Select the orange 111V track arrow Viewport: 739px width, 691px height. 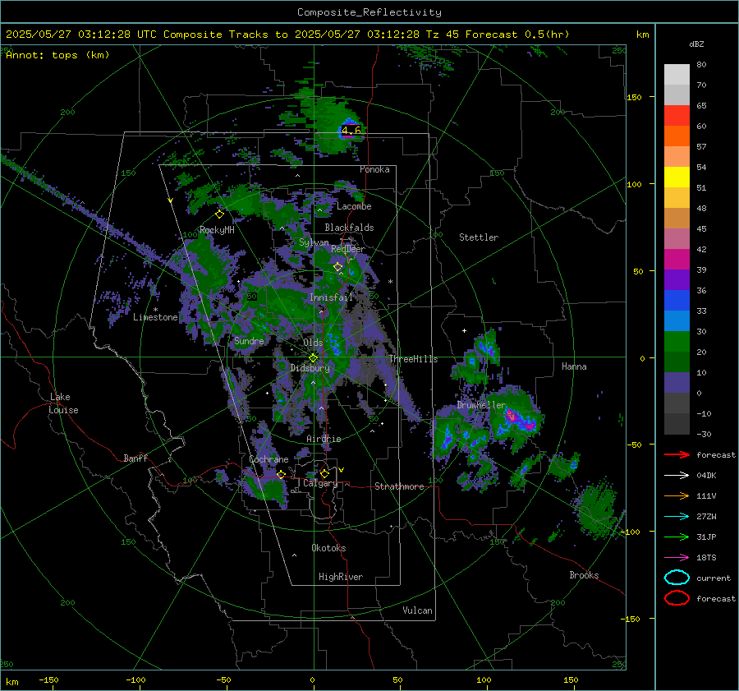point(677,495)
